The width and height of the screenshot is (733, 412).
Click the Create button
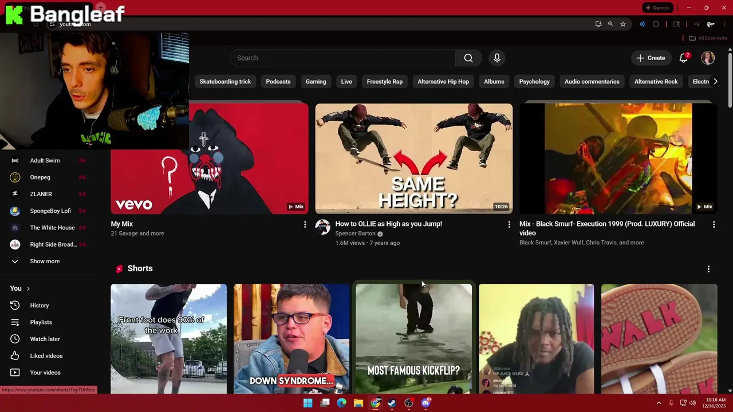(651, 58)
